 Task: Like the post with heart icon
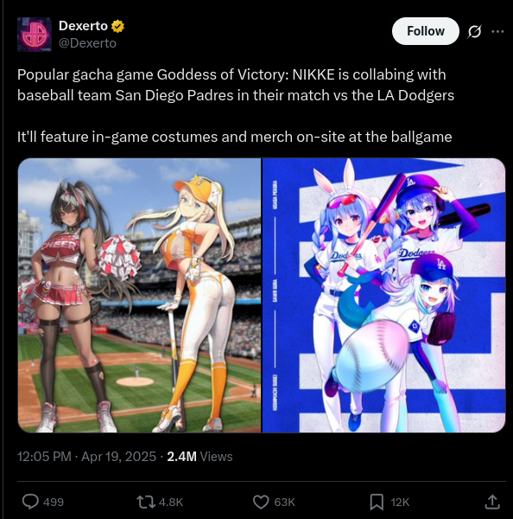click(x=261, y=502)
